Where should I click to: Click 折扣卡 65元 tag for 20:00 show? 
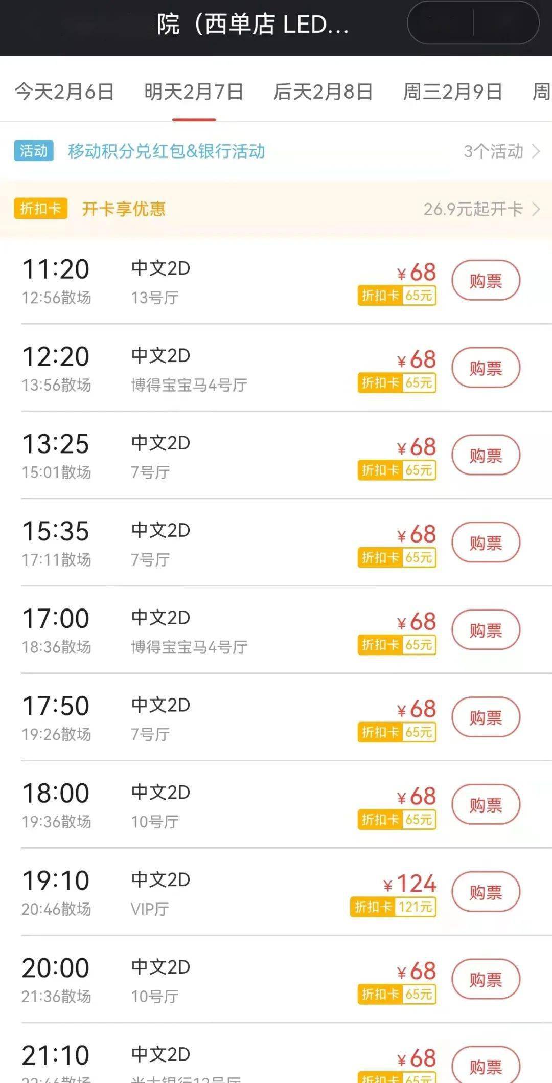click(x=397, y=995)
